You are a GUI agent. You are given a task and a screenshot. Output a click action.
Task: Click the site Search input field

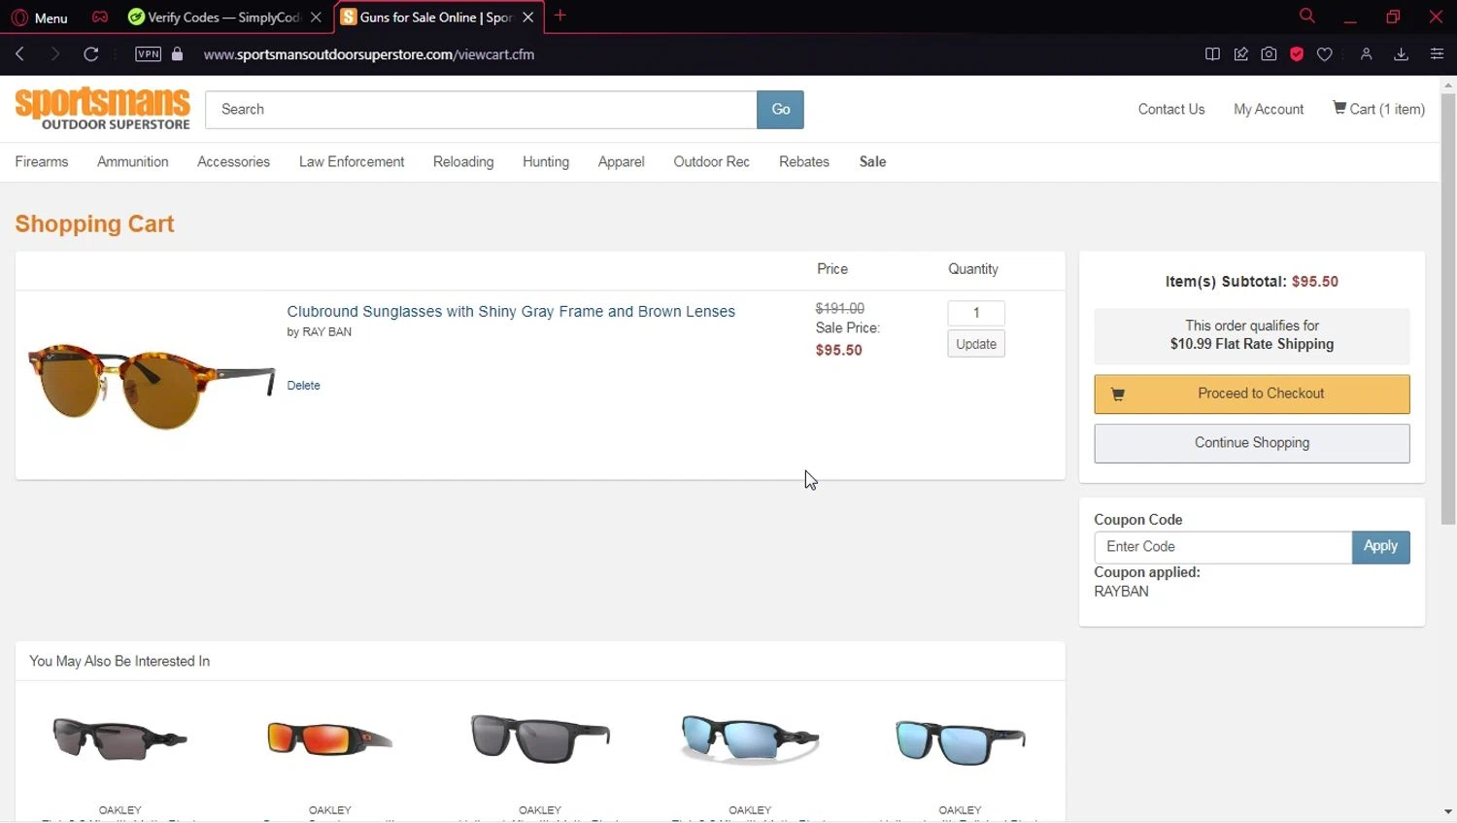click(x=481, y=110)
